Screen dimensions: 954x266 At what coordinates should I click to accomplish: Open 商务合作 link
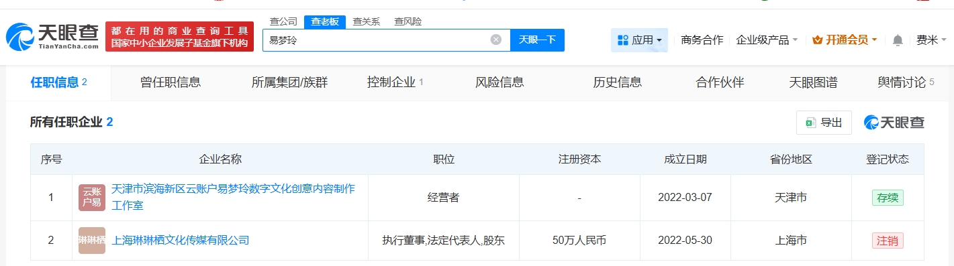coord(702,40)
